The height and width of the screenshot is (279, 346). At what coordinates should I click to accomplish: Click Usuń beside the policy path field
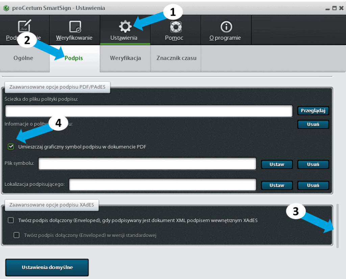tap(313, 124)
